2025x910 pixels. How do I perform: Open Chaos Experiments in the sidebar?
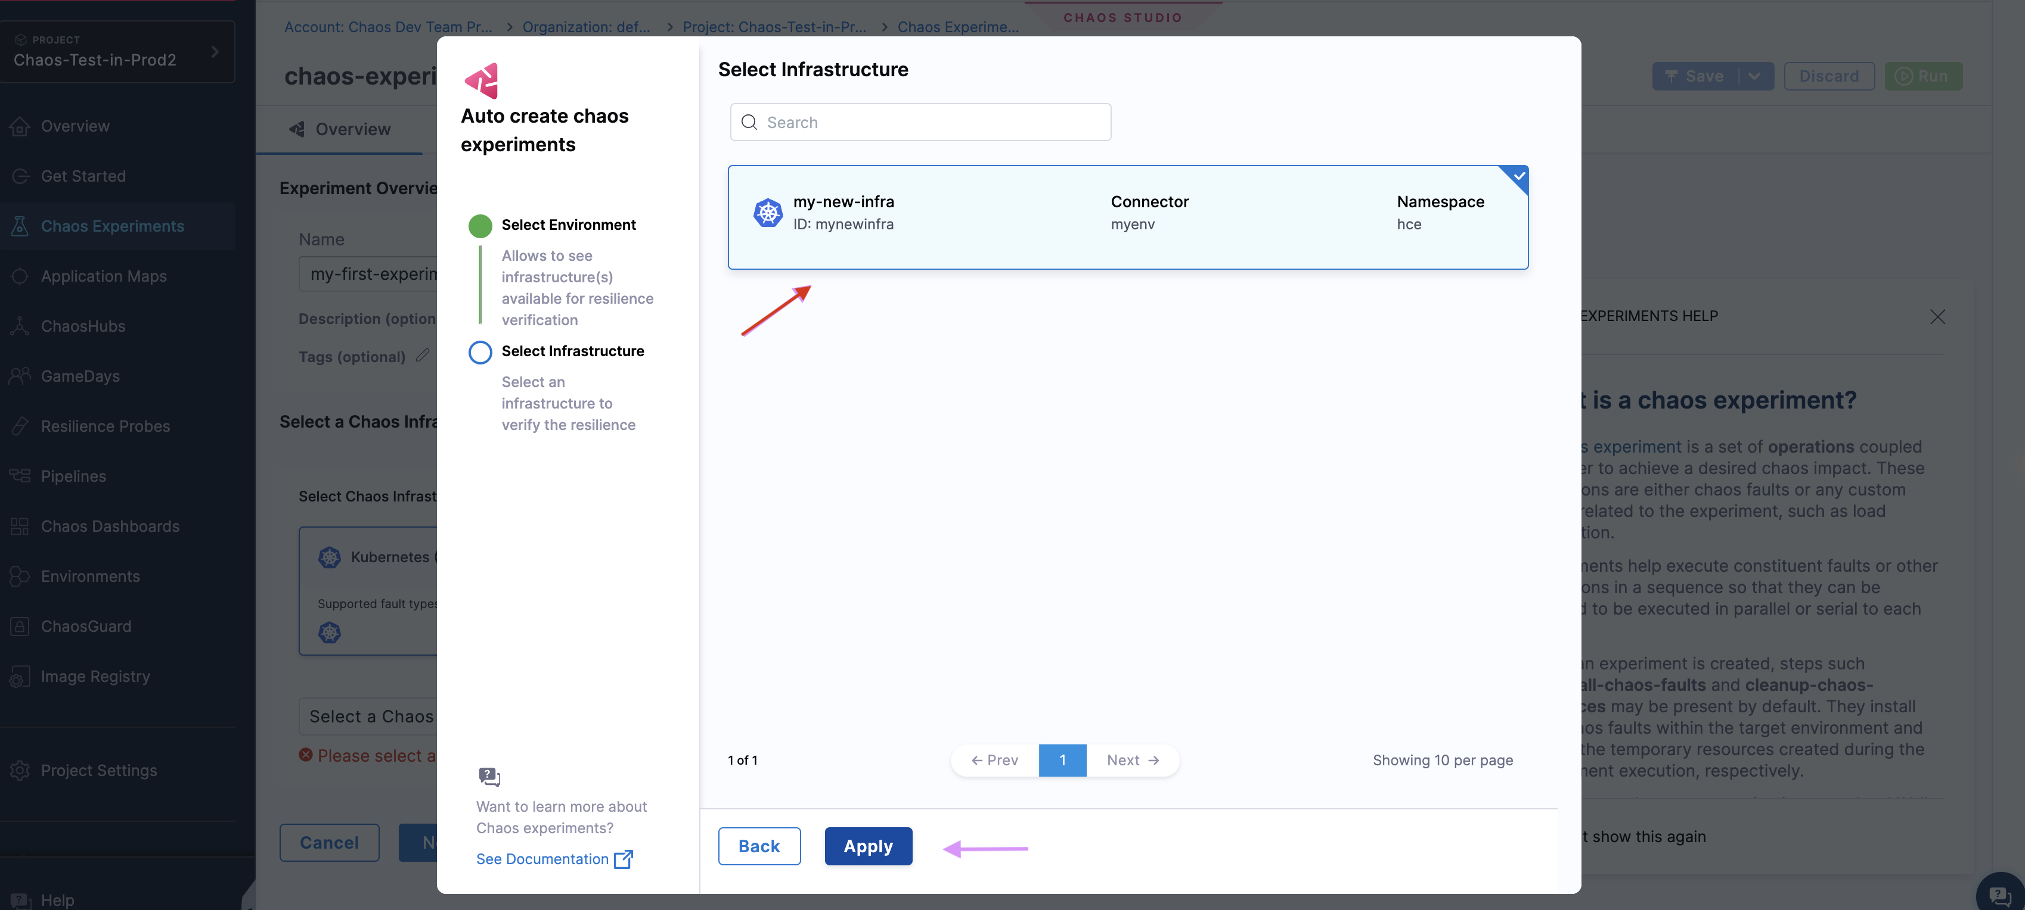point(113,226)
